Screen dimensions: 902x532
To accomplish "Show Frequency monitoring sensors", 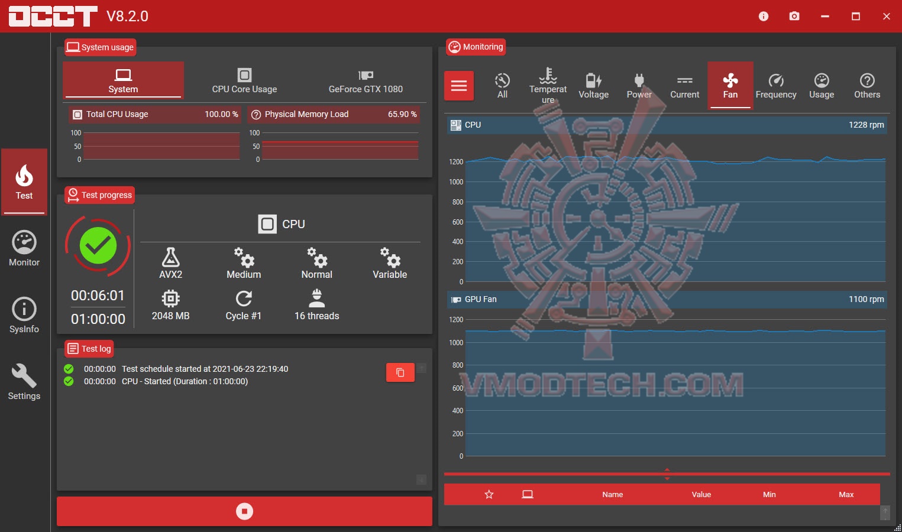I will tap(776, 86).
